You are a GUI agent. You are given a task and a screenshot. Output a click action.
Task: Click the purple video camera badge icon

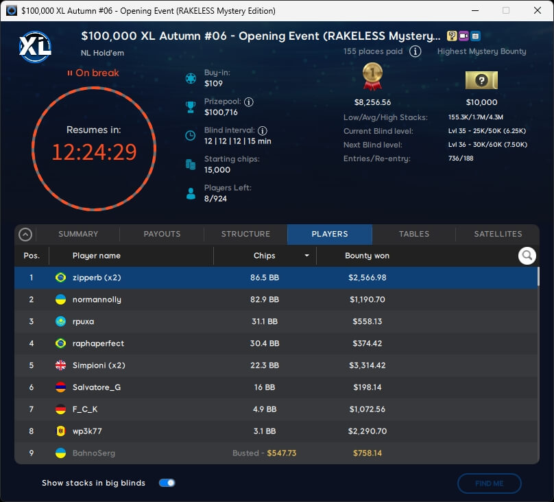463,36
